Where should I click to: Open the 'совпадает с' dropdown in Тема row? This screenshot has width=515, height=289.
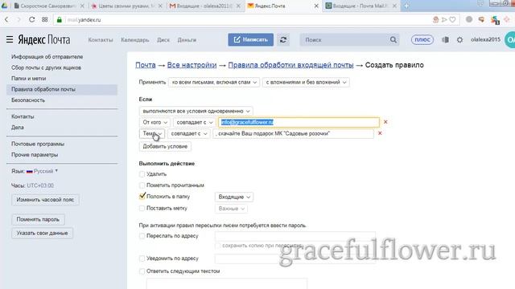pyautogui.click(x=189, y=134)
